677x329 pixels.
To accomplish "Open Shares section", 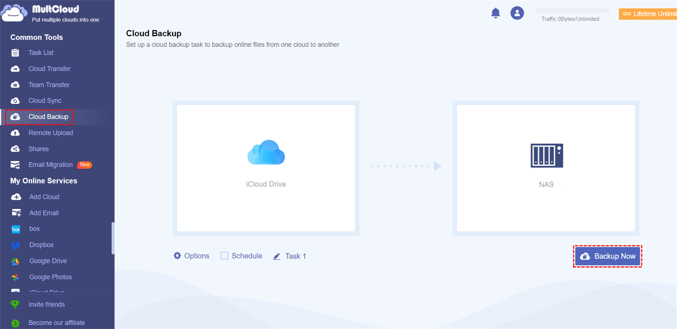I will pos(39,149).
